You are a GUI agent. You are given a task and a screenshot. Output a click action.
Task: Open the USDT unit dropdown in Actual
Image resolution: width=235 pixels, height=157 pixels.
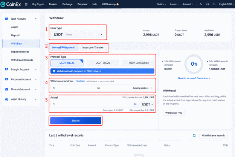click(x=147, y=104)
